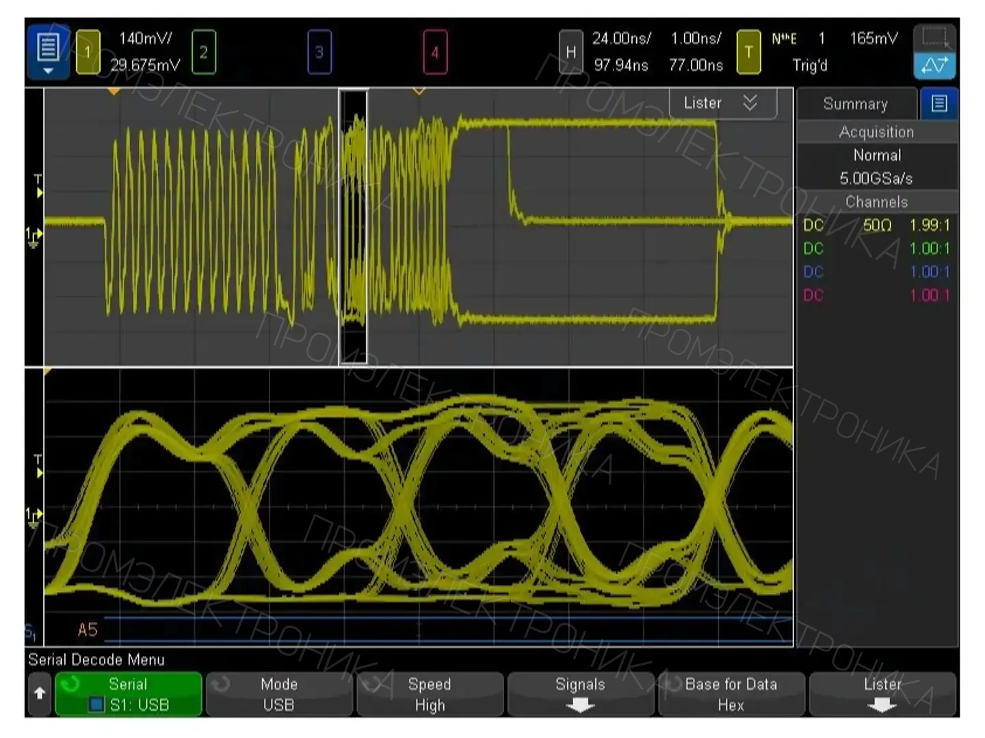
Task: Open the Horizontal (H) settings
Action: 570,52
